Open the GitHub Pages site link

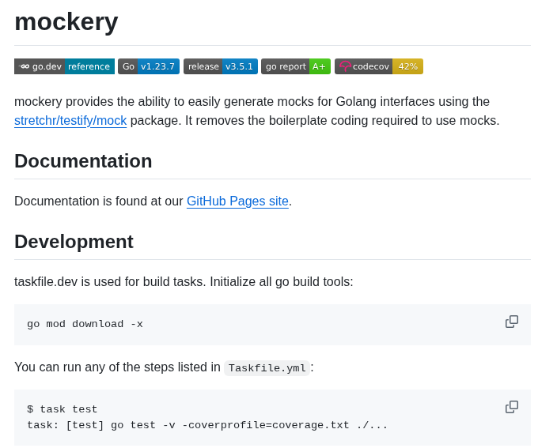237,201
